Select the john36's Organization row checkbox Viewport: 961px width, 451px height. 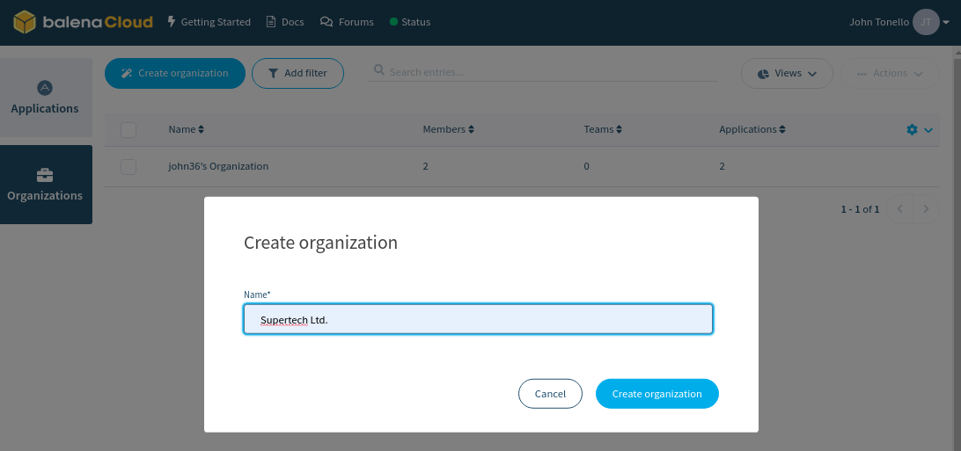(x=128, y=166)
